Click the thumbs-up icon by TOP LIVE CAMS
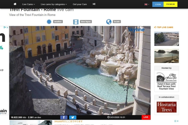Image resolution: width=188 pixels, height=125 pixels. coord(155,27)
